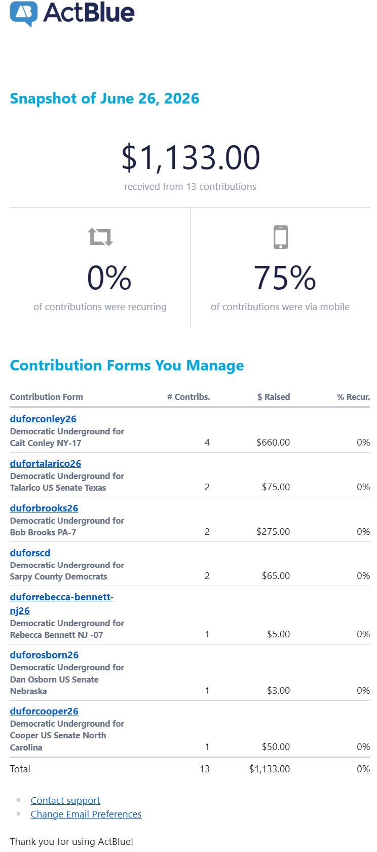The height and width of the screenshot is (852, 377).
Task: Open the duforconley26 contribution form
Action: tap(43, 419)
